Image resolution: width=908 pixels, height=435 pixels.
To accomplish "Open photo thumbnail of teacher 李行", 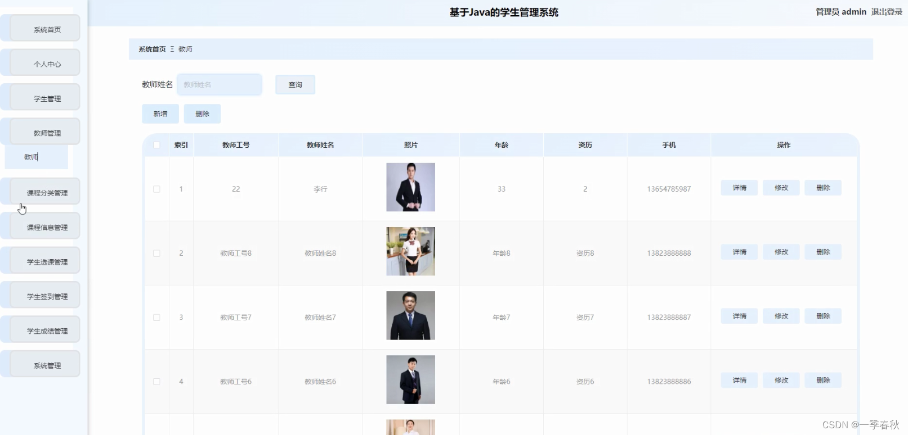I will pos(410,187).
